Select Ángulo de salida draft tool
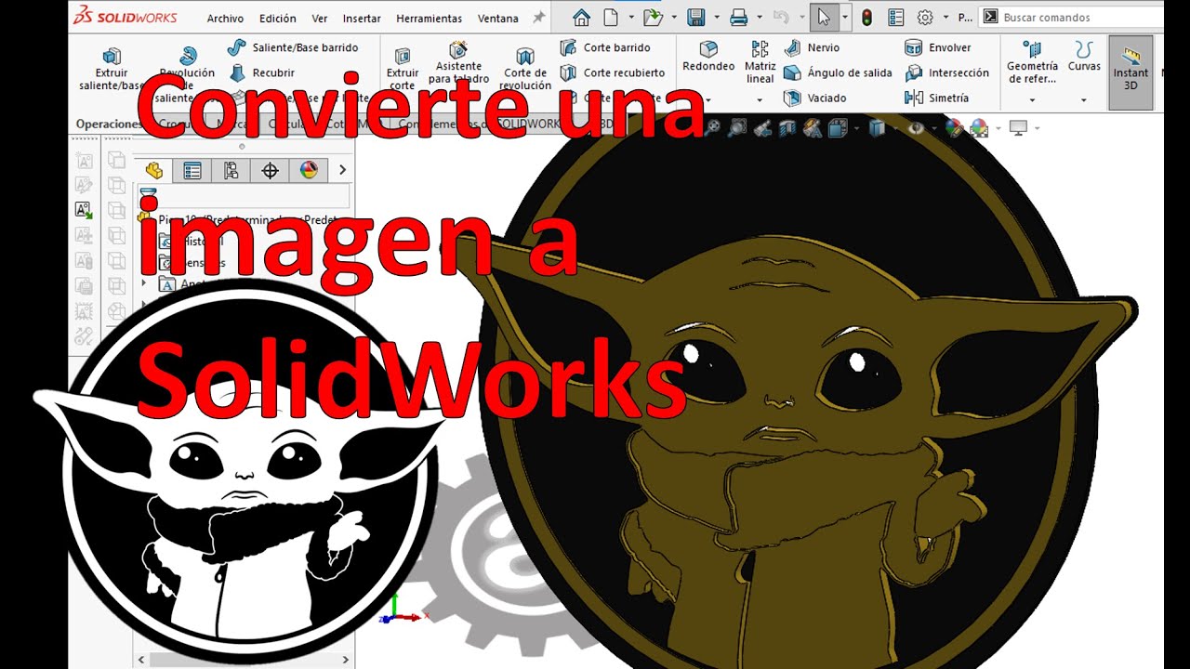This screenshot has height=669, width=1190. tap(838, 72)
